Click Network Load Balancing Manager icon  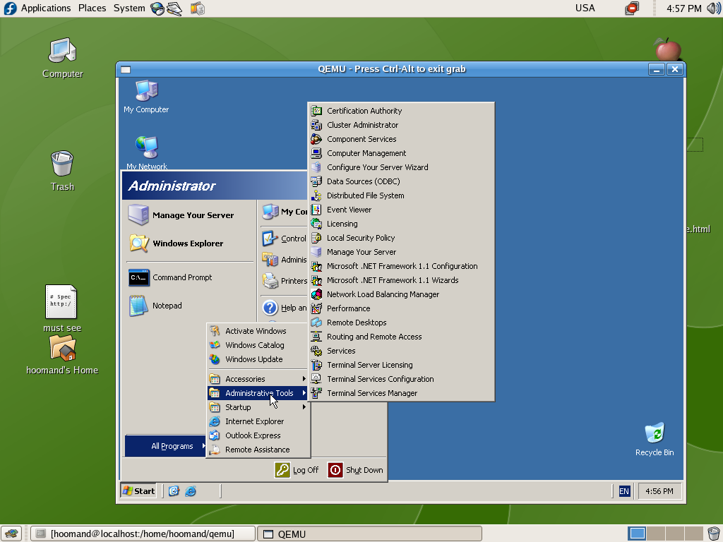316,294
